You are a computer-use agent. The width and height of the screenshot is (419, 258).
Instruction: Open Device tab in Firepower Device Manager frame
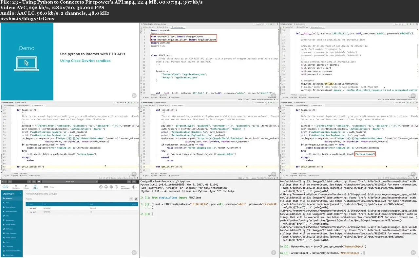click(49, 187)
